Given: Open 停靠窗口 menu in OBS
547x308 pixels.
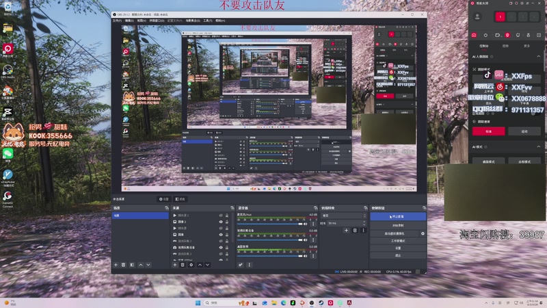Looking at the screenshot, I should pyautogui.click(x=157, y=21).
